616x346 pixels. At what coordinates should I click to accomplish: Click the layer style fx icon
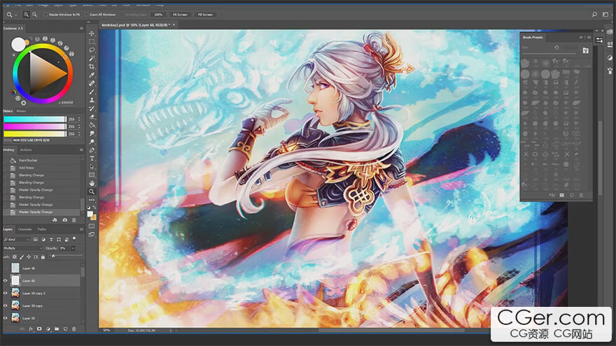click(x=31, y=329)
